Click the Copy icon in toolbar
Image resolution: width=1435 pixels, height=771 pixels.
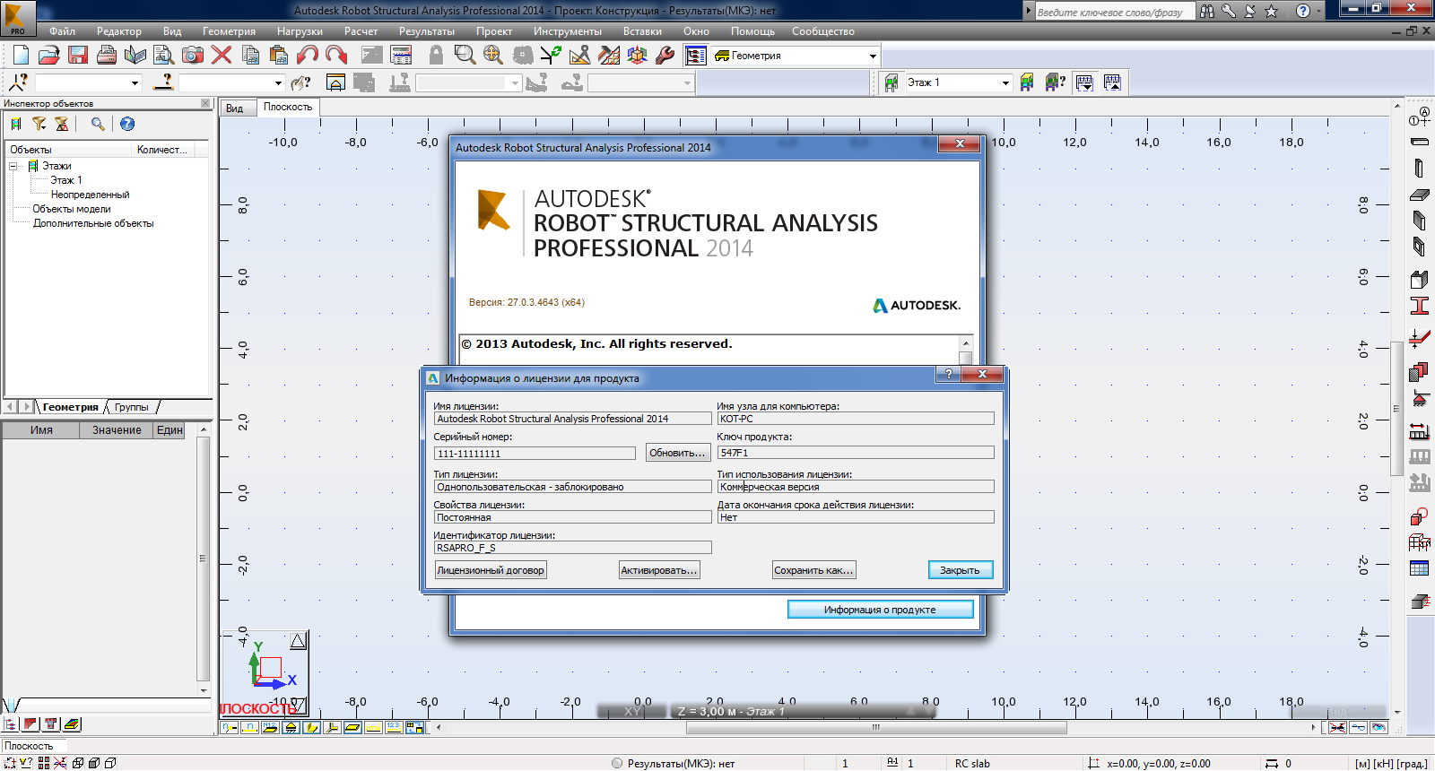[x=251, y=55]
